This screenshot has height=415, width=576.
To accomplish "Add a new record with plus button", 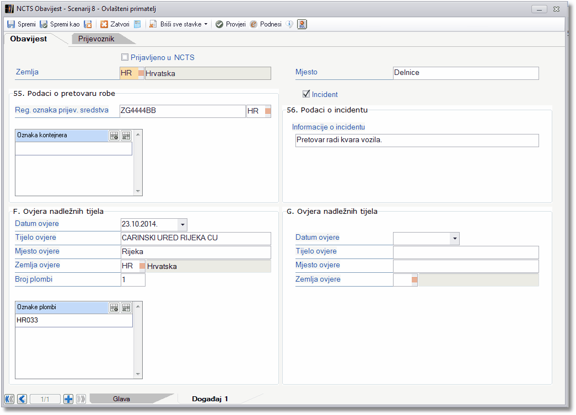I will click(68, 399).
